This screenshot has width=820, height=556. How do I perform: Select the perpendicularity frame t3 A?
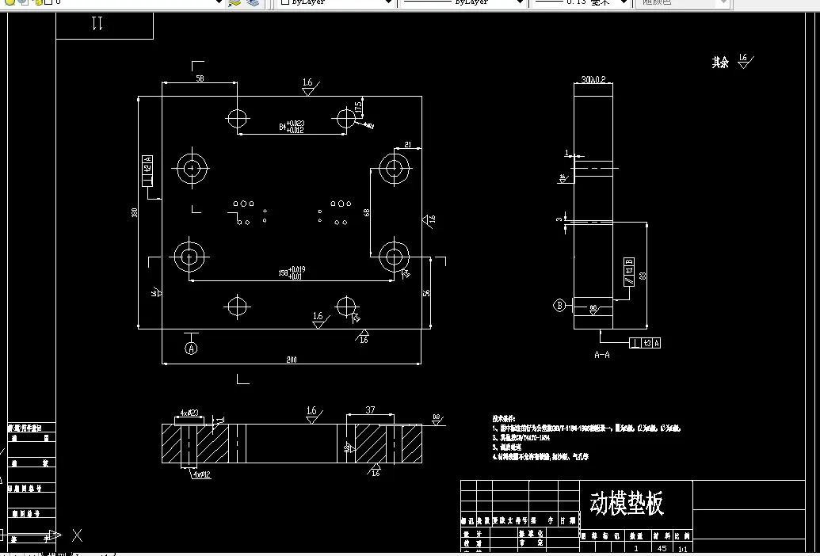(645, 343)
